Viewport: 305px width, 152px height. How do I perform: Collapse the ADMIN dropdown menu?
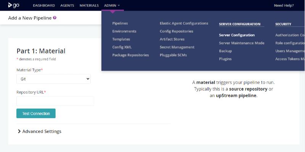pyautogui.click(x=112, y=5)
